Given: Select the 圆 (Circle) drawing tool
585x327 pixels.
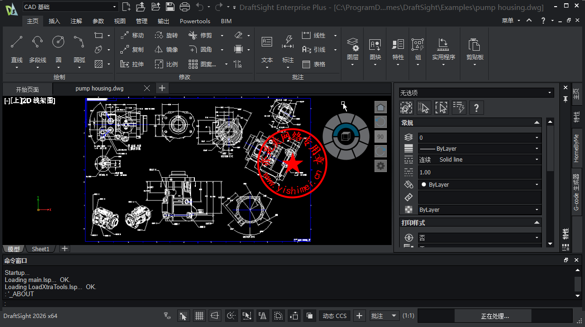Looking at the screenshot, I should tap(58, 42).
